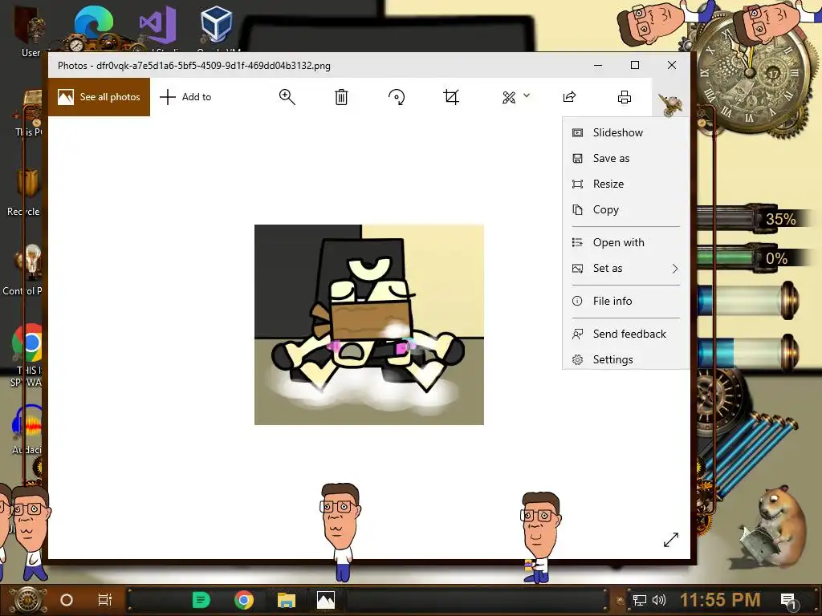Share the photo using share icon
The height and width of the screenshot is (616, 822).
(569, 97)
